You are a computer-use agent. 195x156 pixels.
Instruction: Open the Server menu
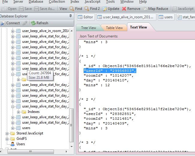click(18, 1)
